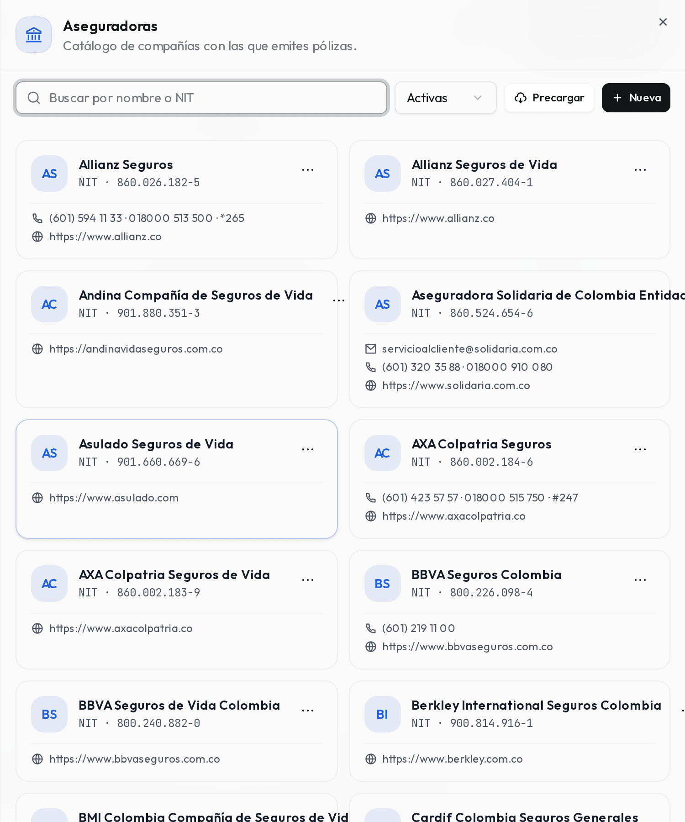
Task: Select Aseguradora Solidaria de Colombia title
Action: click(548, 295)
